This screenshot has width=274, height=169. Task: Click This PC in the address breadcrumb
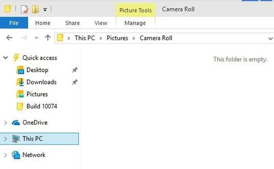85,38
